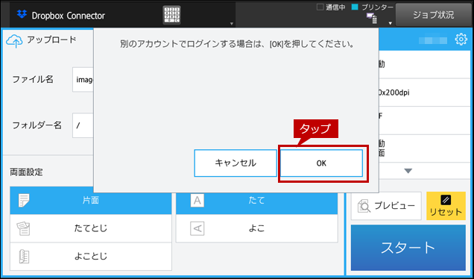Click the ファイル名 input field
Screen dimensions: 474x279
tap(83, 80)
